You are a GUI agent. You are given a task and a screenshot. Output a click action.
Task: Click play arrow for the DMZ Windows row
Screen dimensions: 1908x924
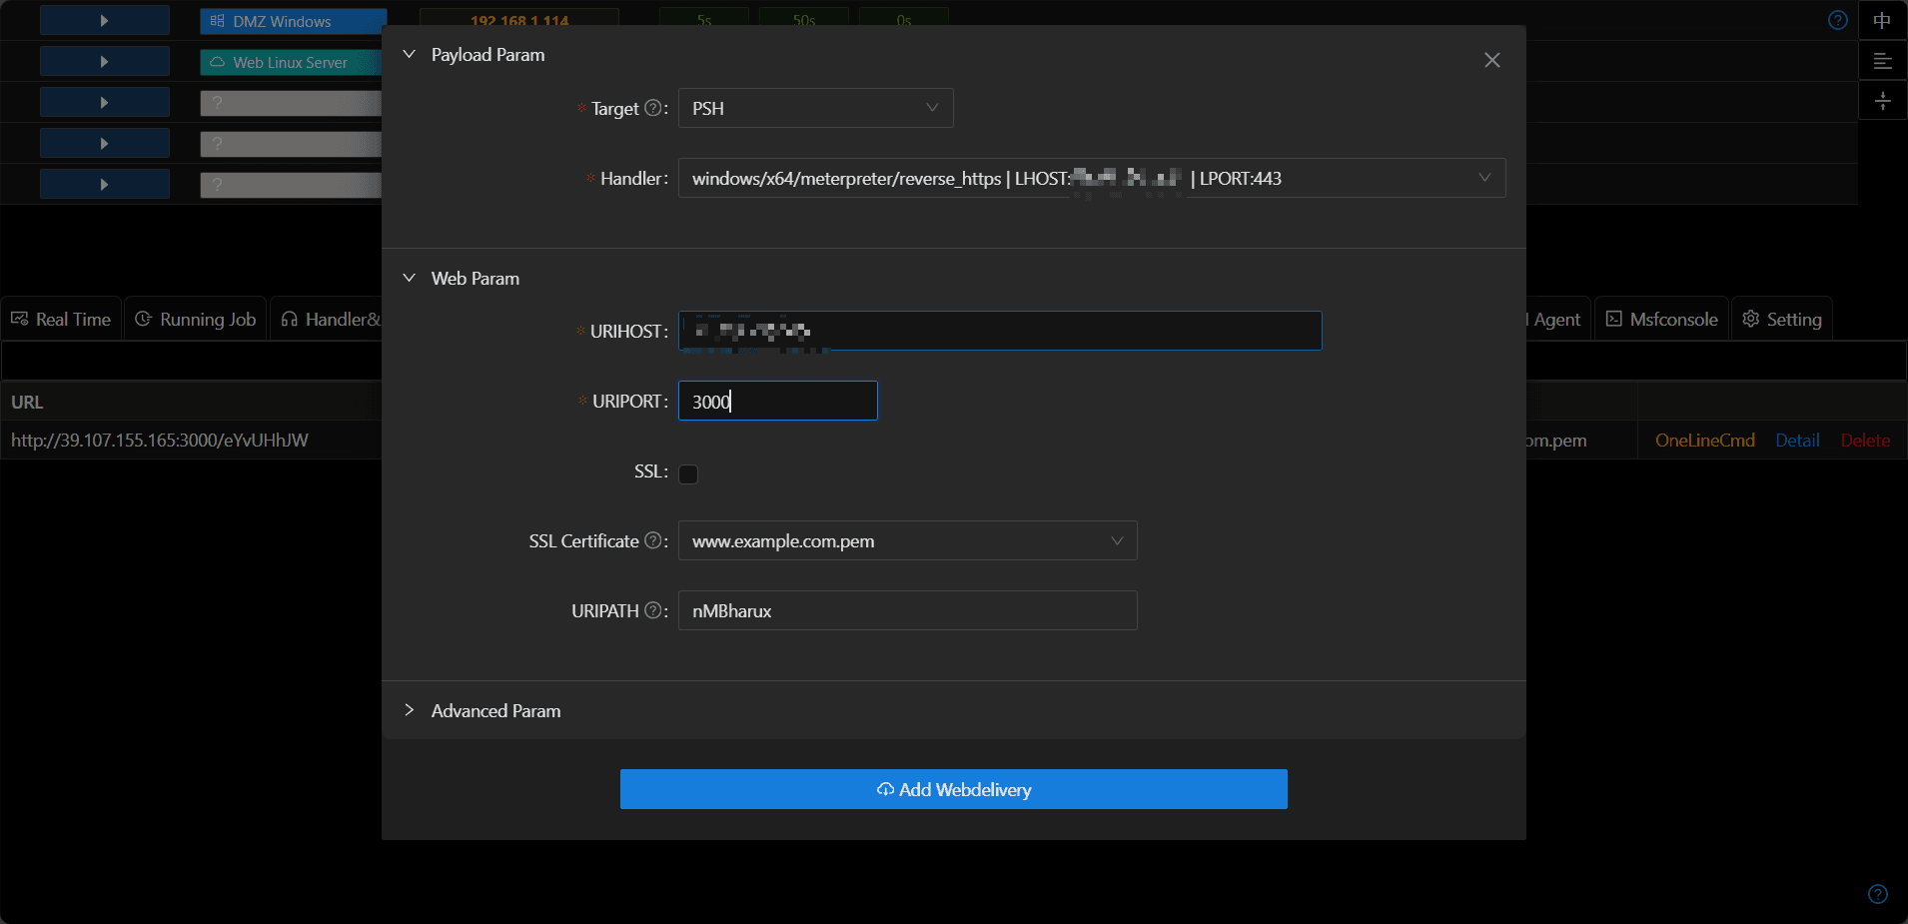pyautogui.click(x=104, y=20)
